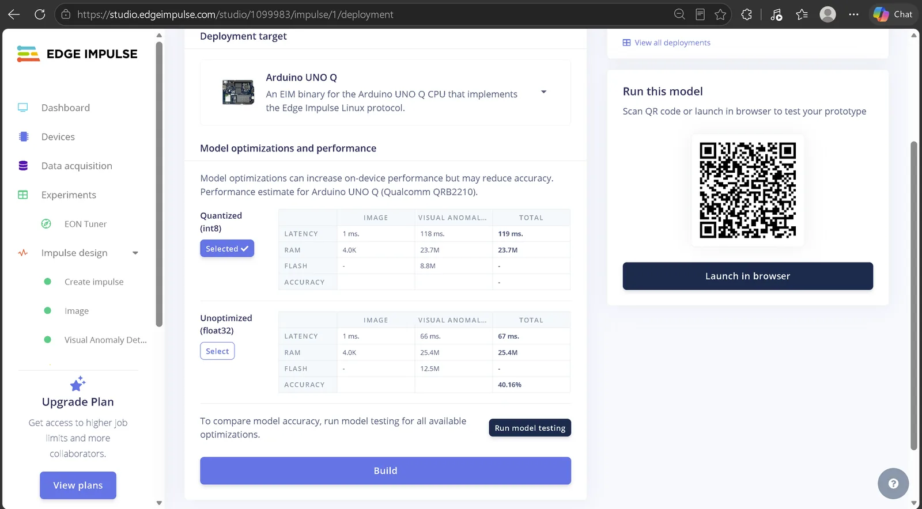Viewport: 922px width, 509px height.
Task: Select the Unoptimized (float32) model
Action: [217, 351]
